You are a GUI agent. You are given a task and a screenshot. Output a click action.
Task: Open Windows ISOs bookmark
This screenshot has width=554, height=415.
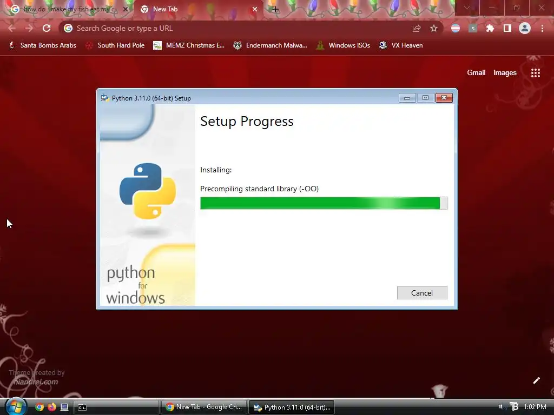coord(343,45)
